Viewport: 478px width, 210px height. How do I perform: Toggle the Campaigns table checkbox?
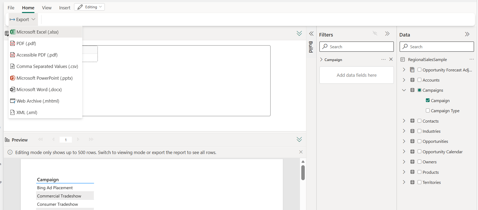click(419, 90)
